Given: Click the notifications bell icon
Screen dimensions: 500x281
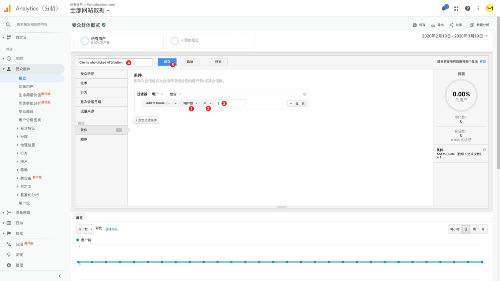Looking at the screenshot, I should (444, 8).
